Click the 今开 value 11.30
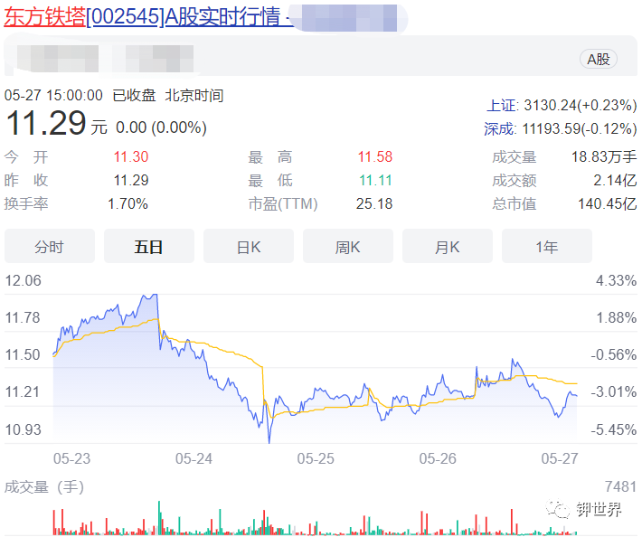 tap(131, 156)
